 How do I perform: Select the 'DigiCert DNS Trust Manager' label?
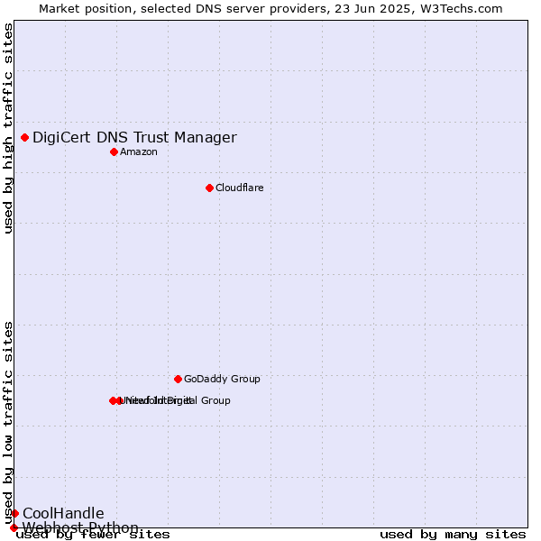(x=134, y=138)
